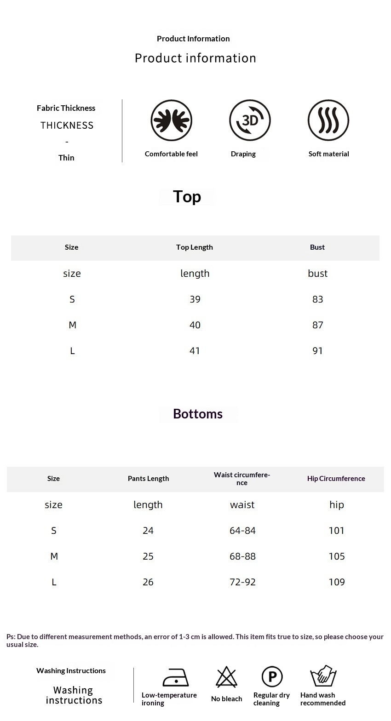This screenshot has height=721, width=391.
Task: Click the Fabric Thickness label
Action: pyautogui.click(x=66, y=109)
